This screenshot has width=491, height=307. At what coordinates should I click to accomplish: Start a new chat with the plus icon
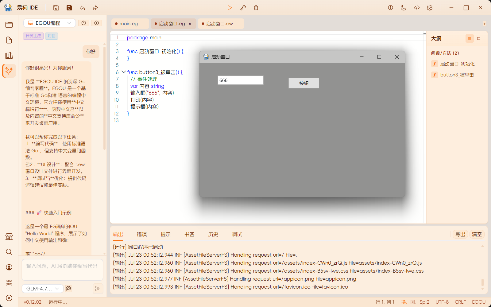96,23
